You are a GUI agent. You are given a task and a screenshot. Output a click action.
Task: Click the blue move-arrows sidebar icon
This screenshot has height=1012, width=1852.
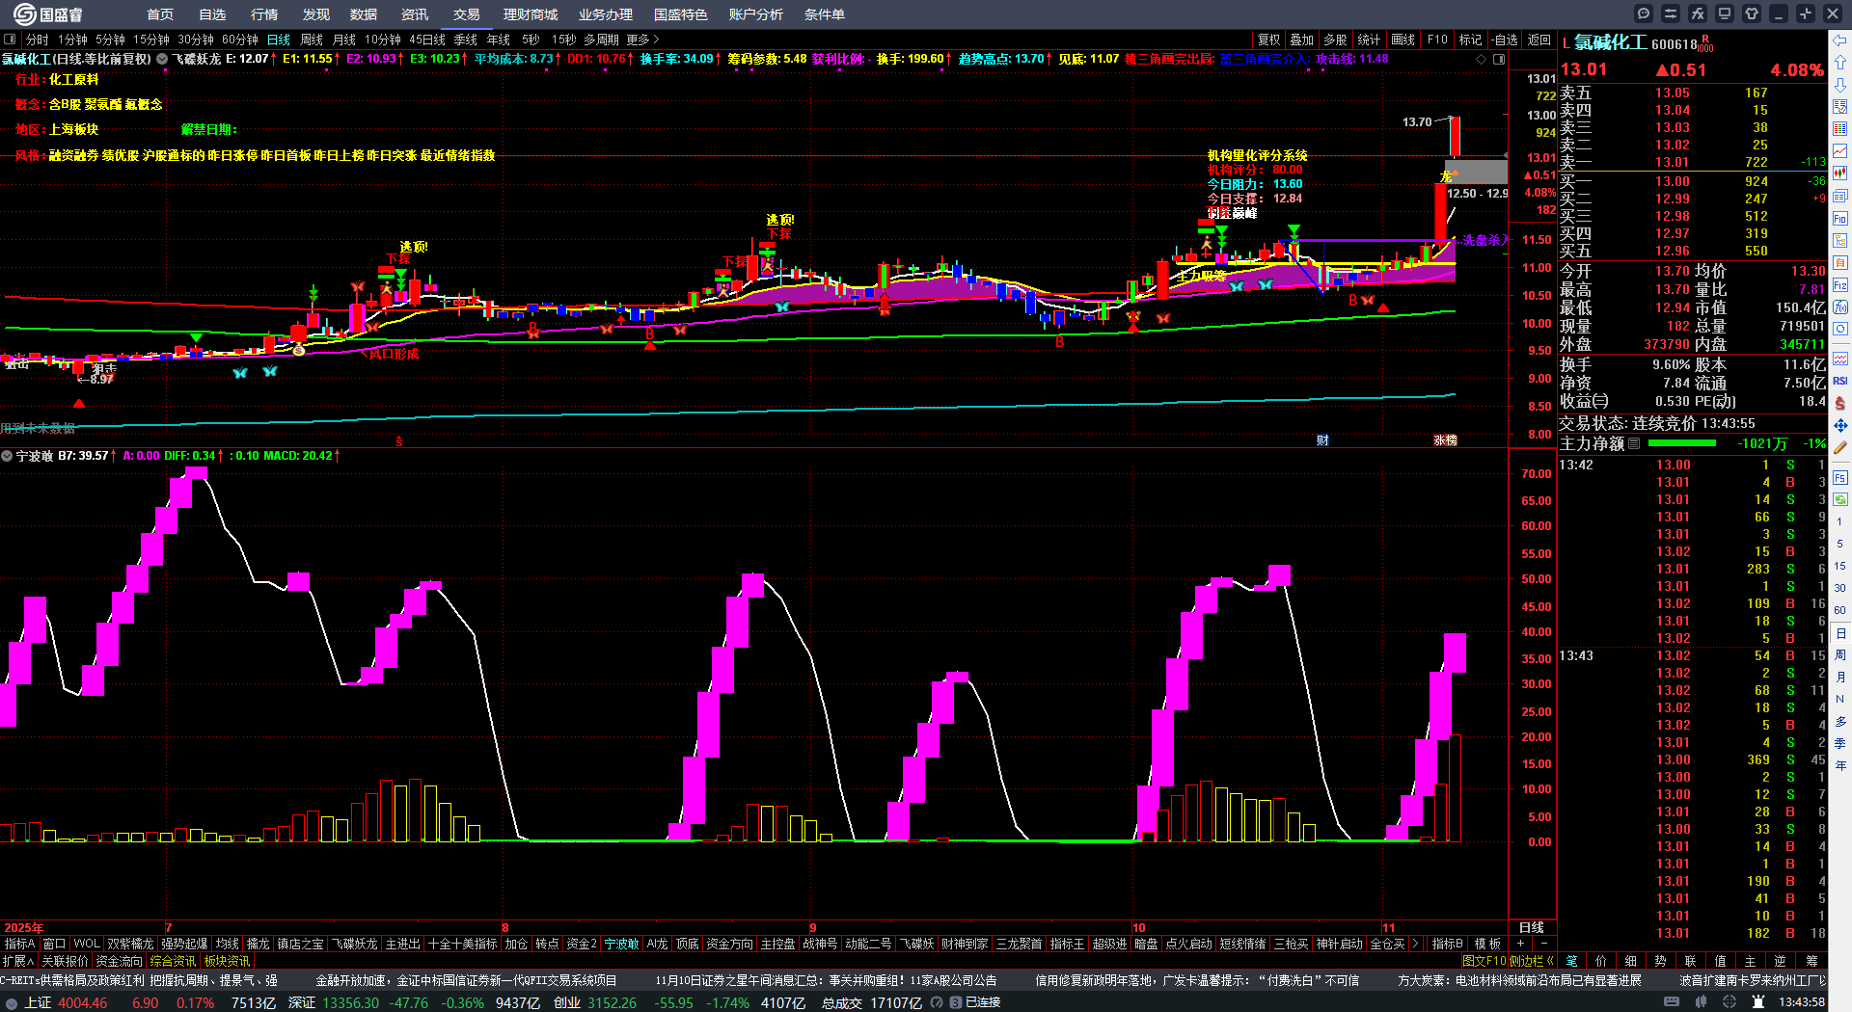point(1840,425)
